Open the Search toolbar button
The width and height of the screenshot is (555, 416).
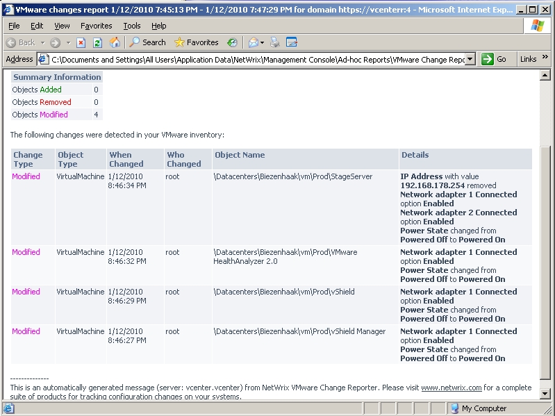(147, 42)
